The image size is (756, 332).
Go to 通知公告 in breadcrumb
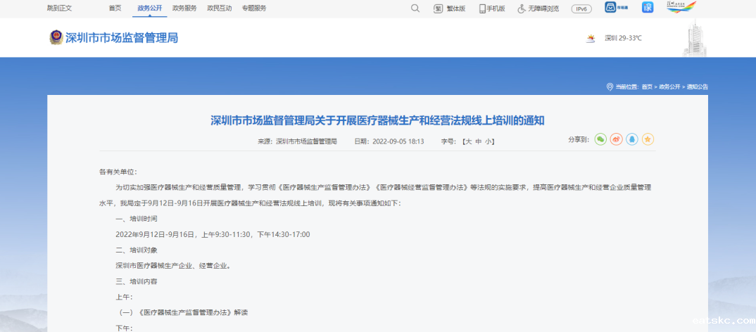[x=697, y=87]
